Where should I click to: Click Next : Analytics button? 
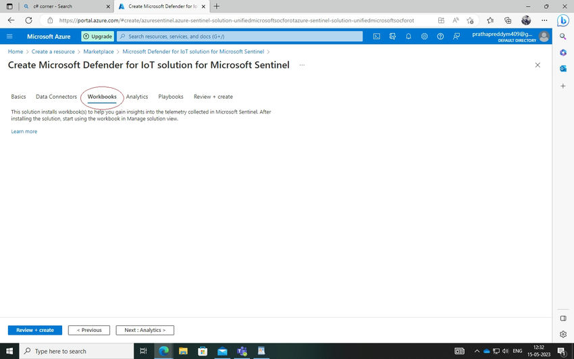145,330
